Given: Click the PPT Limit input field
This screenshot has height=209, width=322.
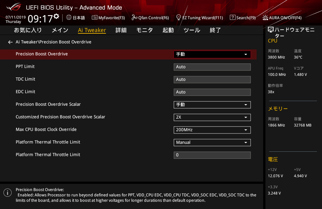Looking at the screenshot, I should click(212, 67).
